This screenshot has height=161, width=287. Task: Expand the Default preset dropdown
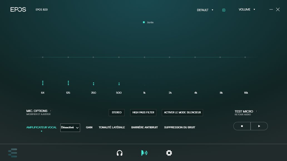coord(205,10)
